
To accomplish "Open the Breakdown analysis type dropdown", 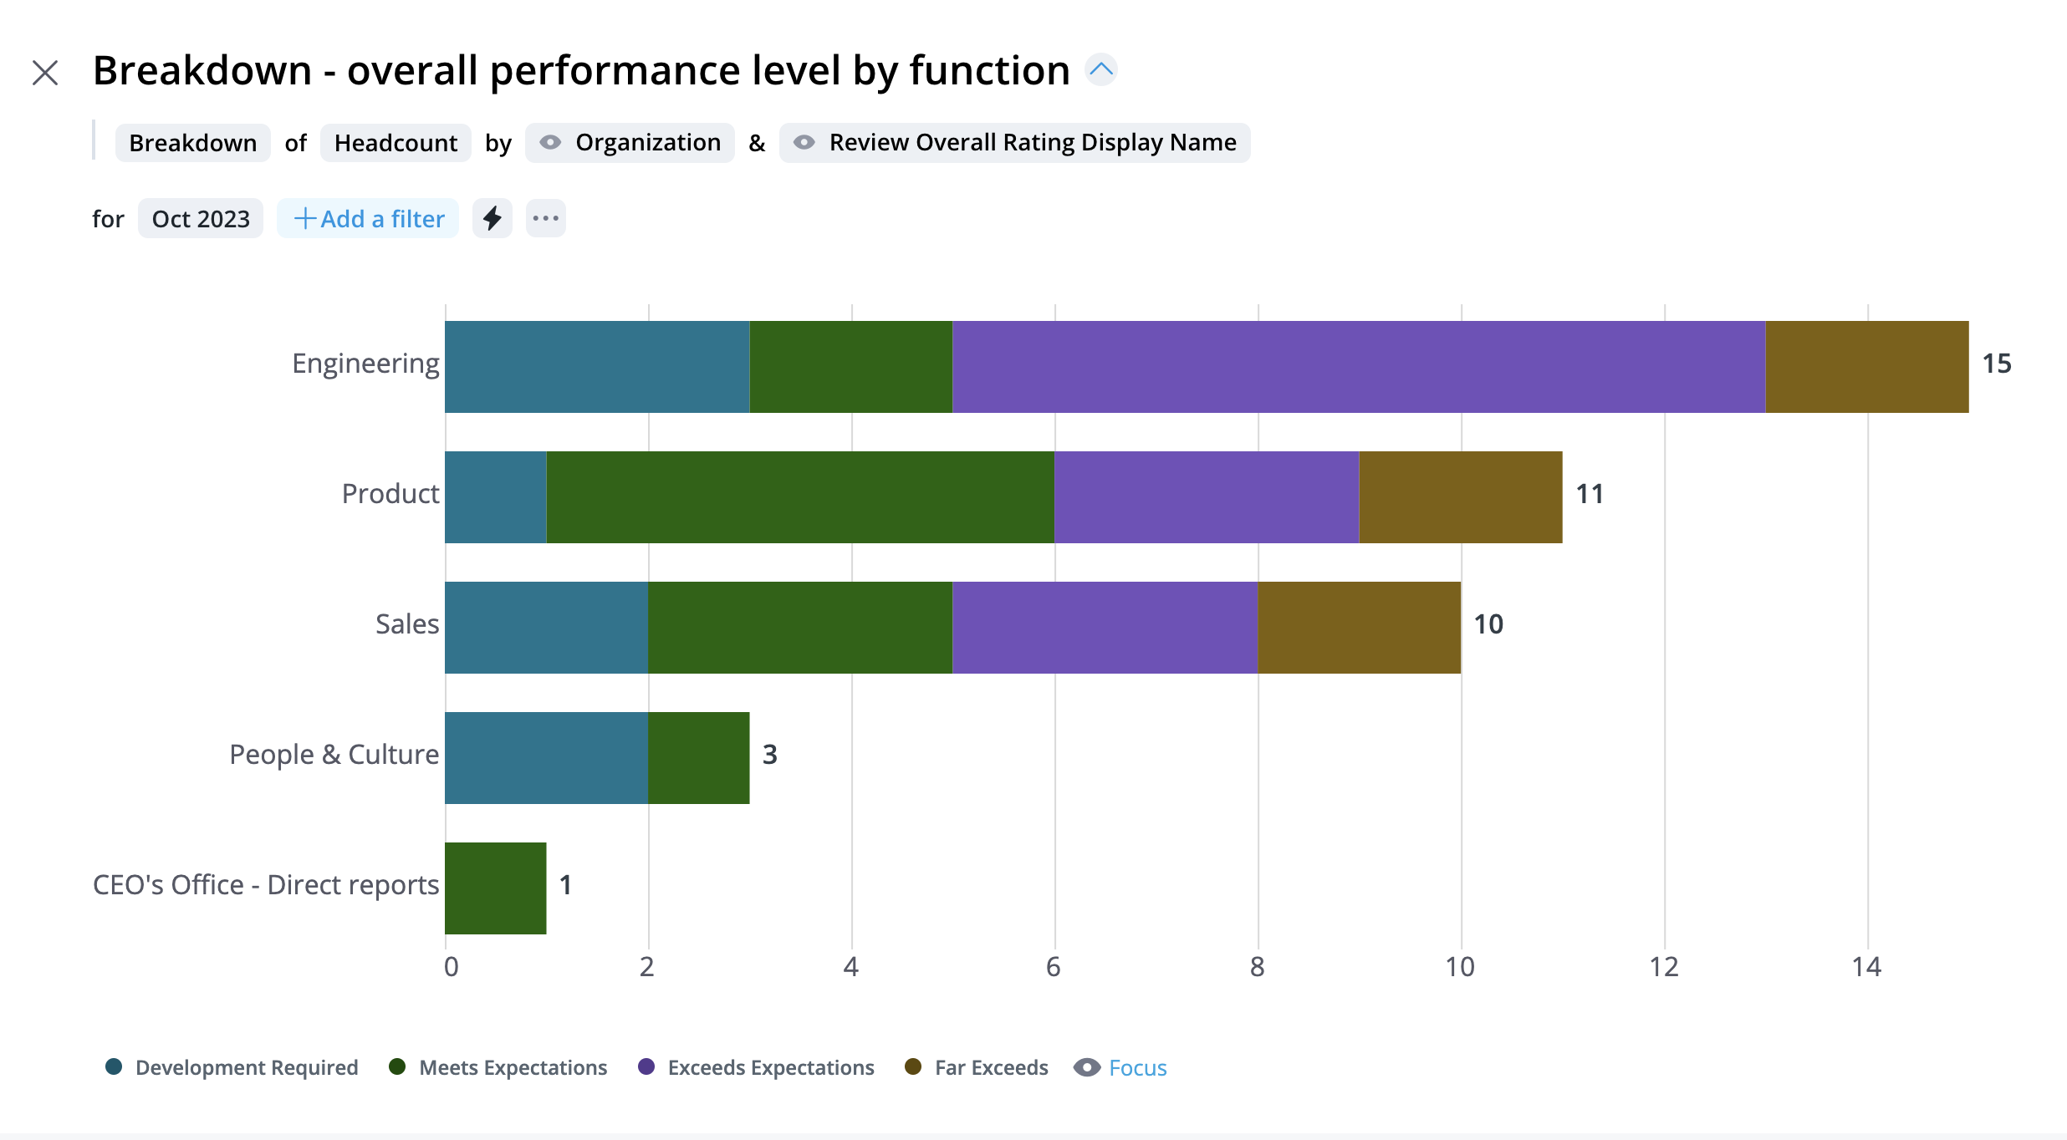I will tap(192, 143).
